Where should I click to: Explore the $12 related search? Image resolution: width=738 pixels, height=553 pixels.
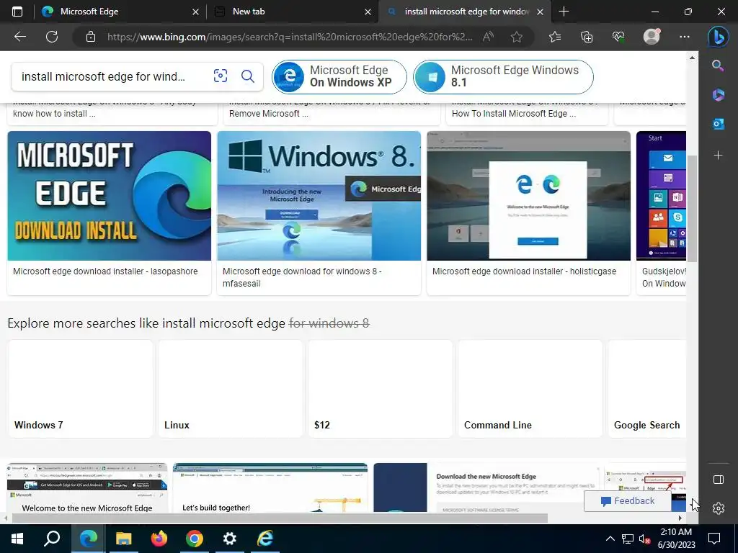coord(381,389)
